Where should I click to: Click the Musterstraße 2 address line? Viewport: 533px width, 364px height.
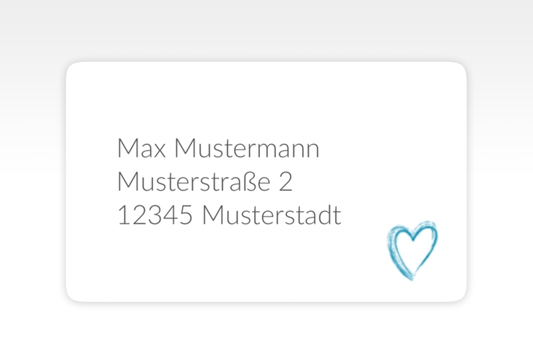pyautogui.click(x=205, y=182)
